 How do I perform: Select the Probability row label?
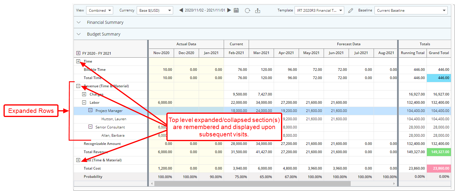pyautogui.click(x=93, y=177)
